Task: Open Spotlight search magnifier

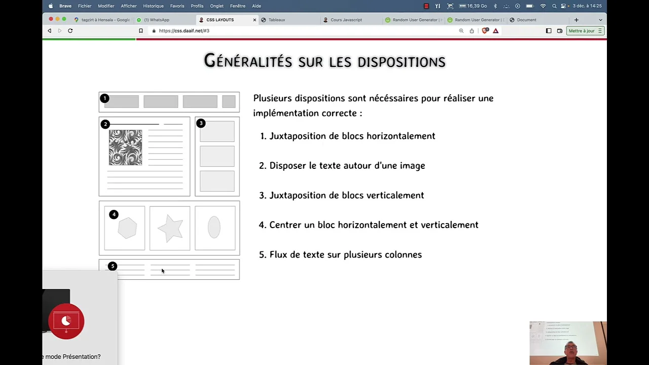Action: (x=554, y=6)
